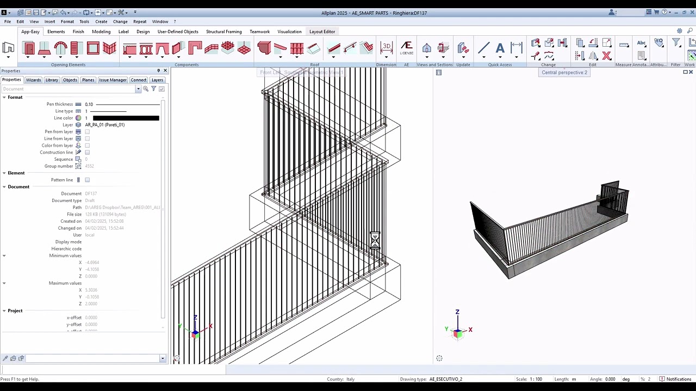The image size is (696, 391).
Task: Click the Abc annotation tool
Action: pyautogui.click(x=641, y=43)
